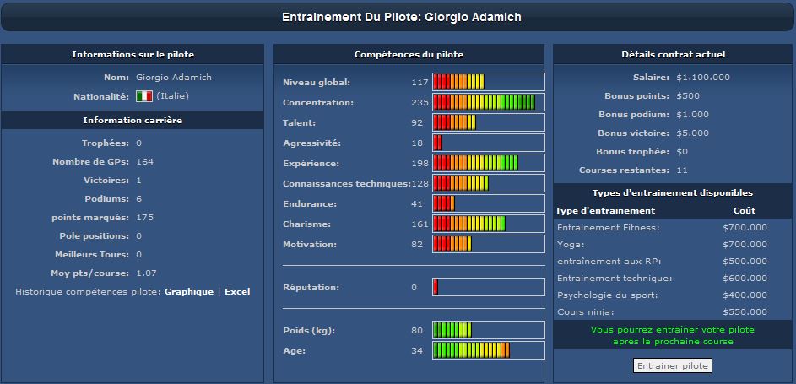Click the Détails contrat actuel header
Screen dimensions: 796x384
tap(673, 54)
